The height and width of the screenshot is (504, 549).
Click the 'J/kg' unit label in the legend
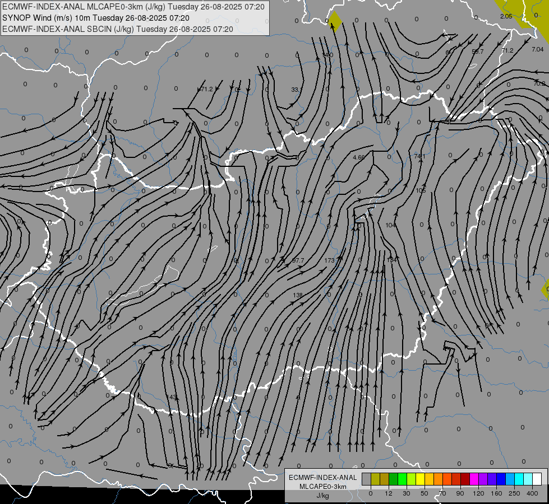click(322, 496)
